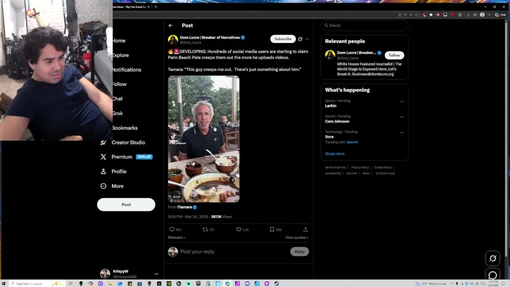This screenshot has height=287, width=510.
Task: Like the post with the heart icon
Action: click(238, 230)
